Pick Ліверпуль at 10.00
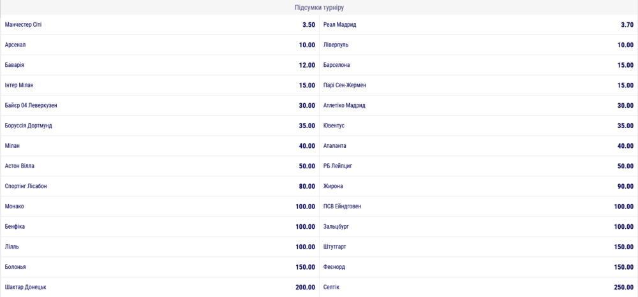The height and width of the screenshot is (297, 638). click(478, 45)
